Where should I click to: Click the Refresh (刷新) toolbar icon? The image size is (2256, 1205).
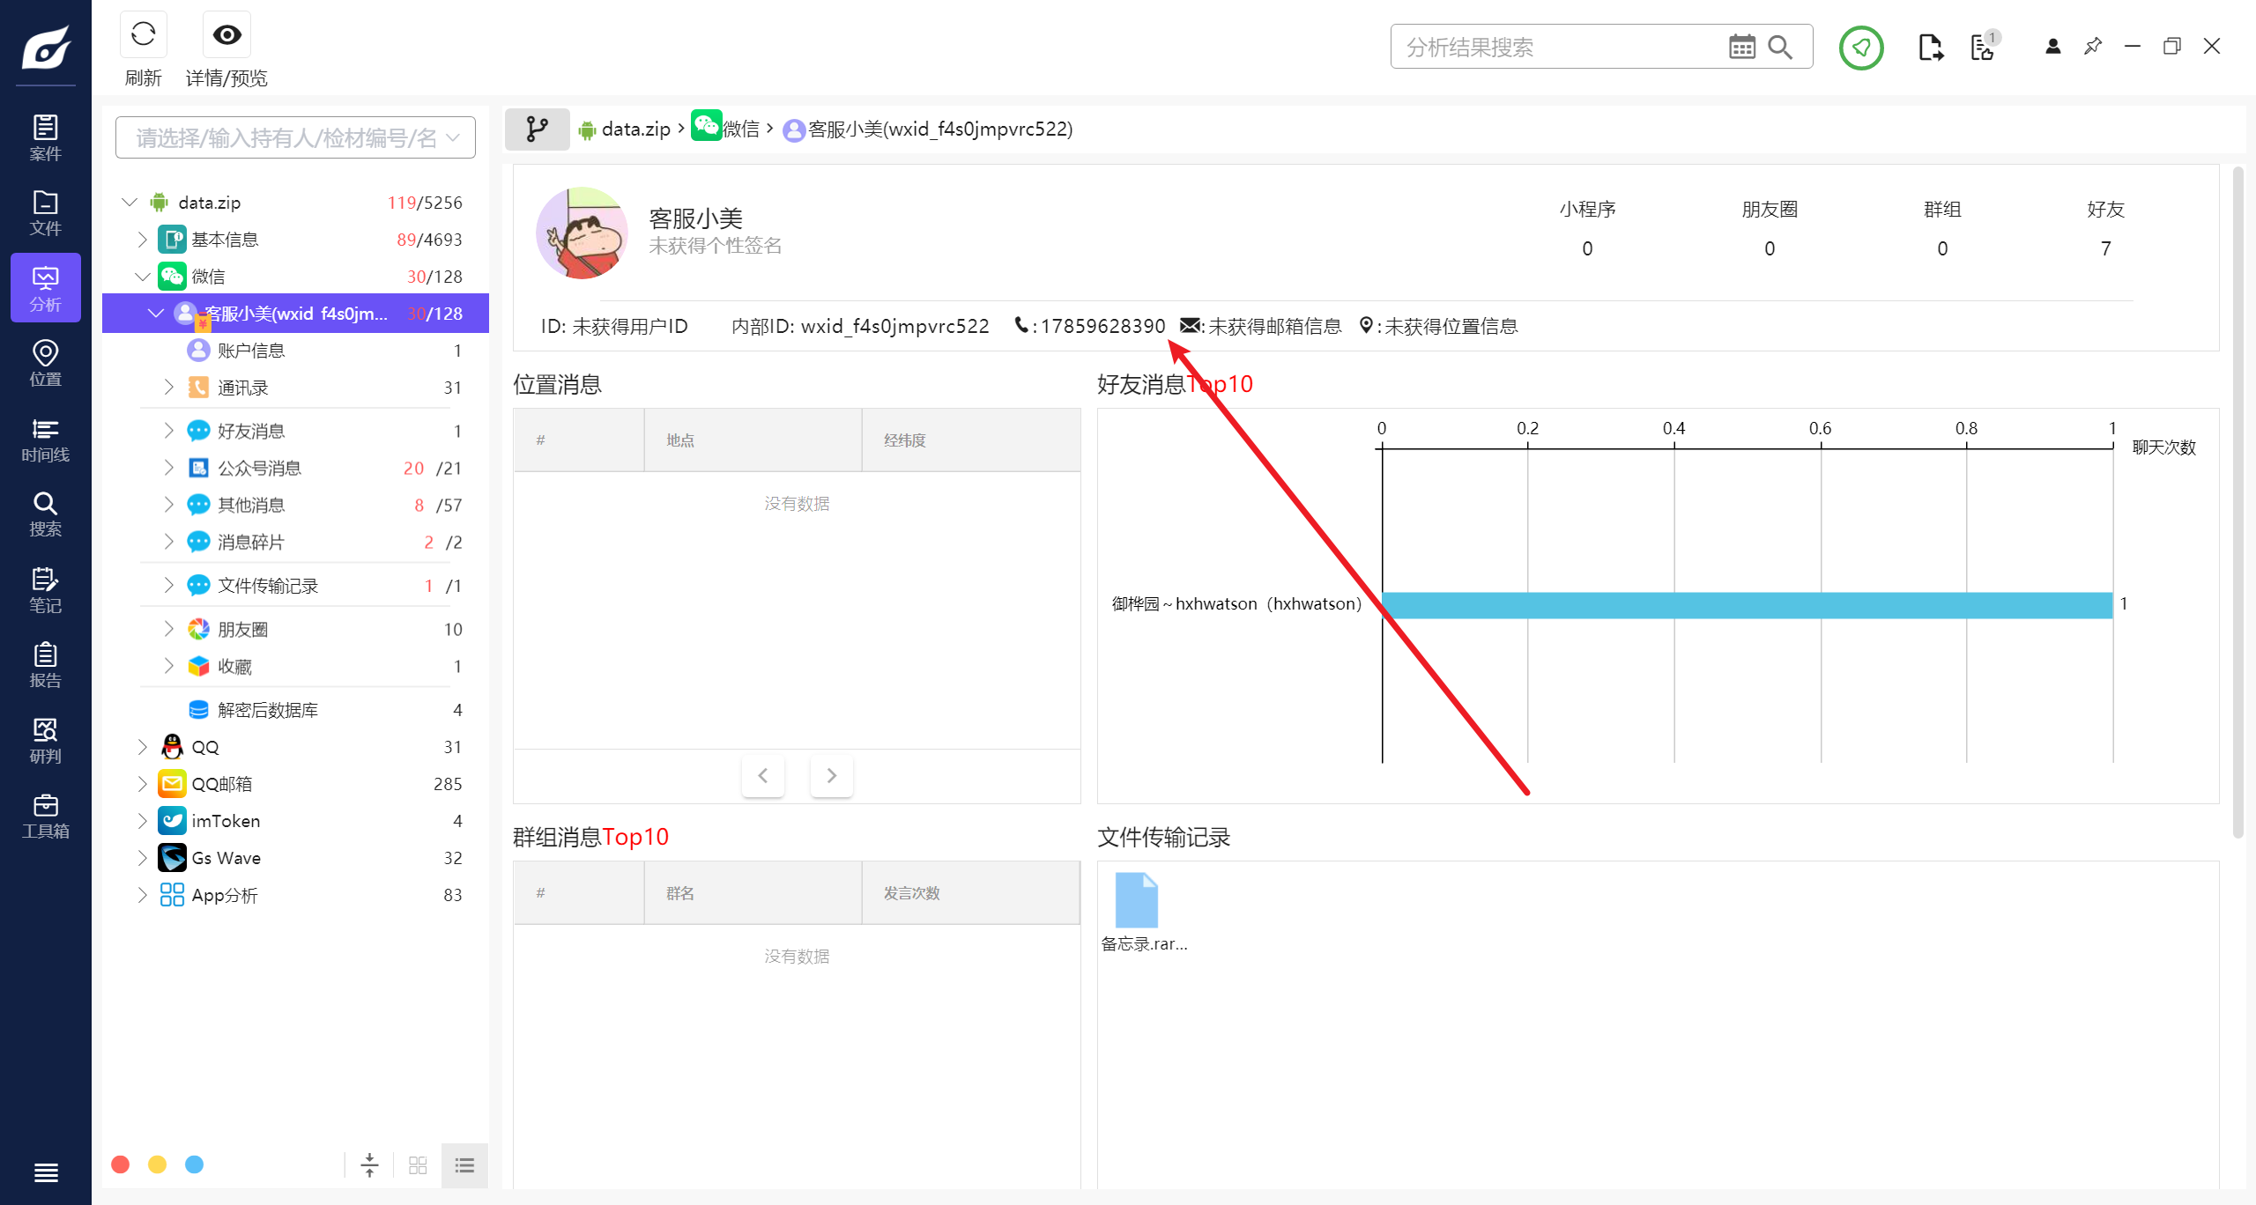click(x=143, y=36)
